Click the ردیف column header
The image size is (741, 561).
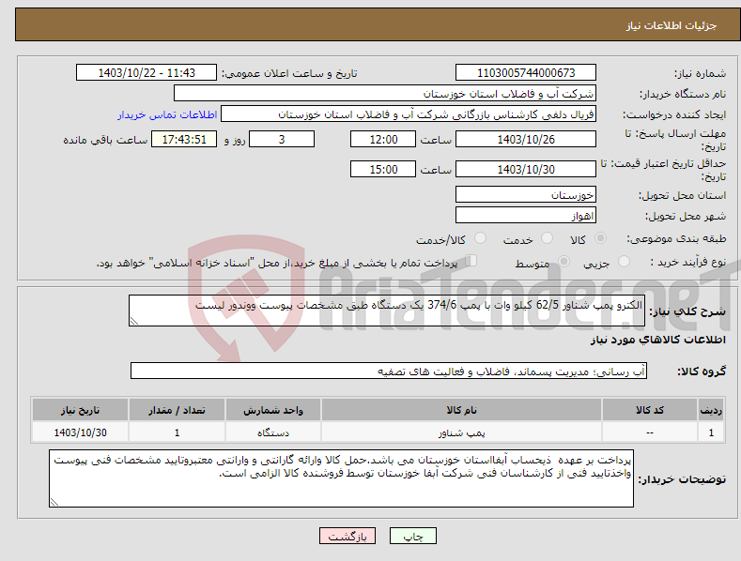(711, 410)
